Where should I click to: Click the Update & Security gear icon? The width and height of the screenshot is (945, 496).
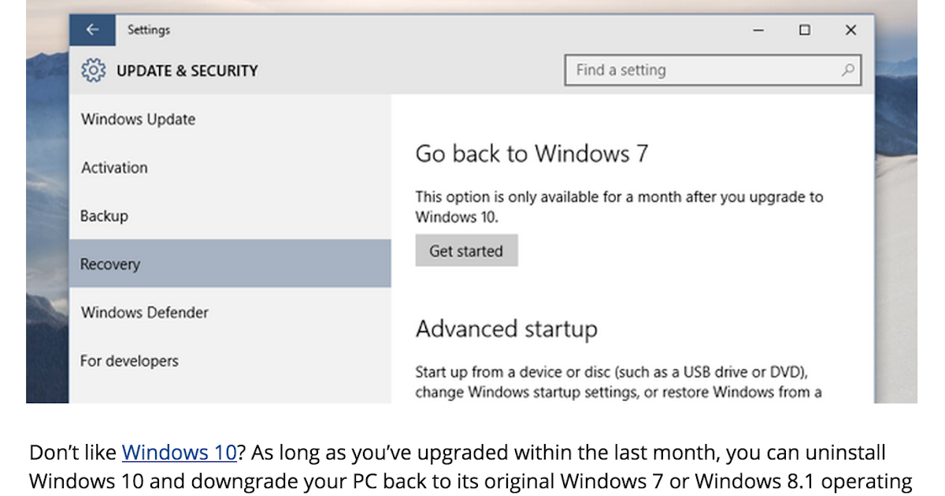(x=93, y=71)
